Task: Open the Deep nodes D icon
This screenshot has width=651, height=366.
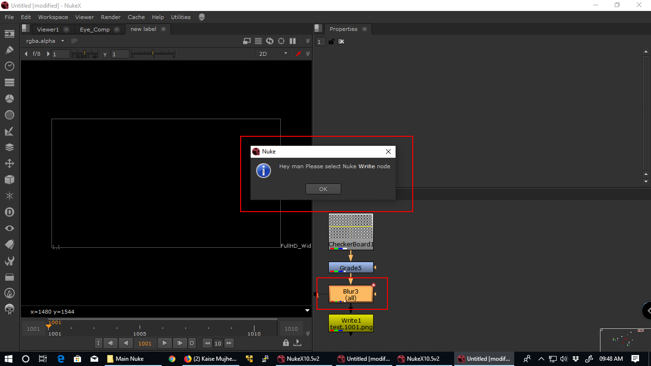Action: (x=9, y=212)
